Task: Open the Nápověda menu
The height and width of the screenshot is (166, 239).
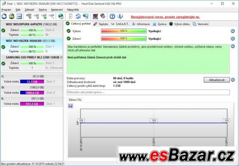Action: pyautogui.click(x=73, y=10)
